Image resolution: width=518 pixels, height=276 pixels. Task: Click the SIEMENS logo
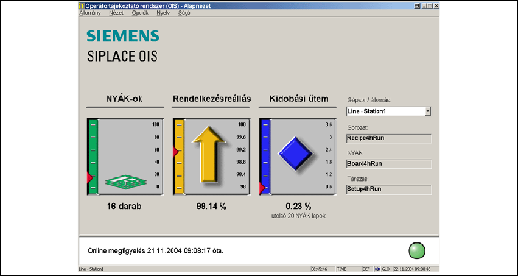point(123,36)
